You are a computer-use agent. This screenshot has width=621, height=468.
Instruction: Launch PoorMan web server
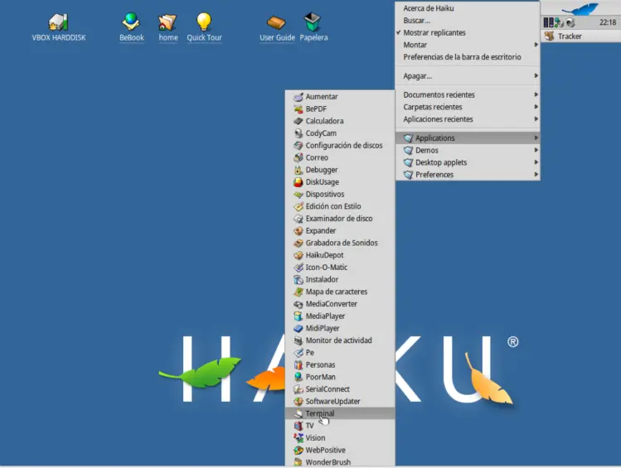point(340,377)
